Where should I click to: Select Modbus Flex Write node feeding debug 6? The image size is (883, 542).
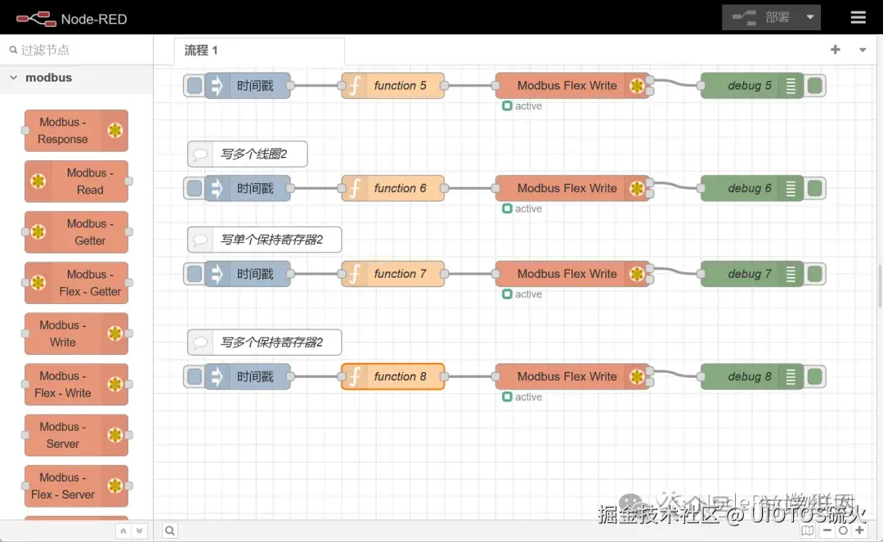tap(571, 188)
